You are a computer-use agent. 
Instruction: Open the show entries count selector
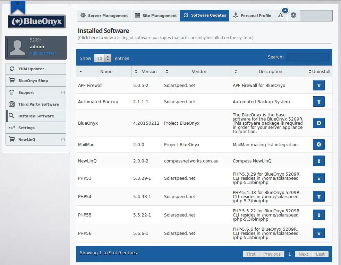(x=102, y=58)
